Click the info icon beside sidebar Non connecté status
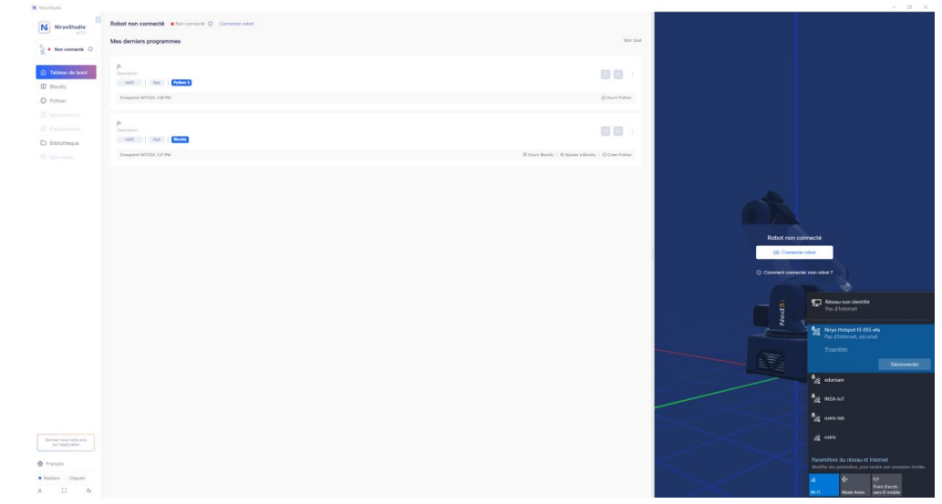Image resolution: width=942 pixels, height=504 pixels. point(90,49)
